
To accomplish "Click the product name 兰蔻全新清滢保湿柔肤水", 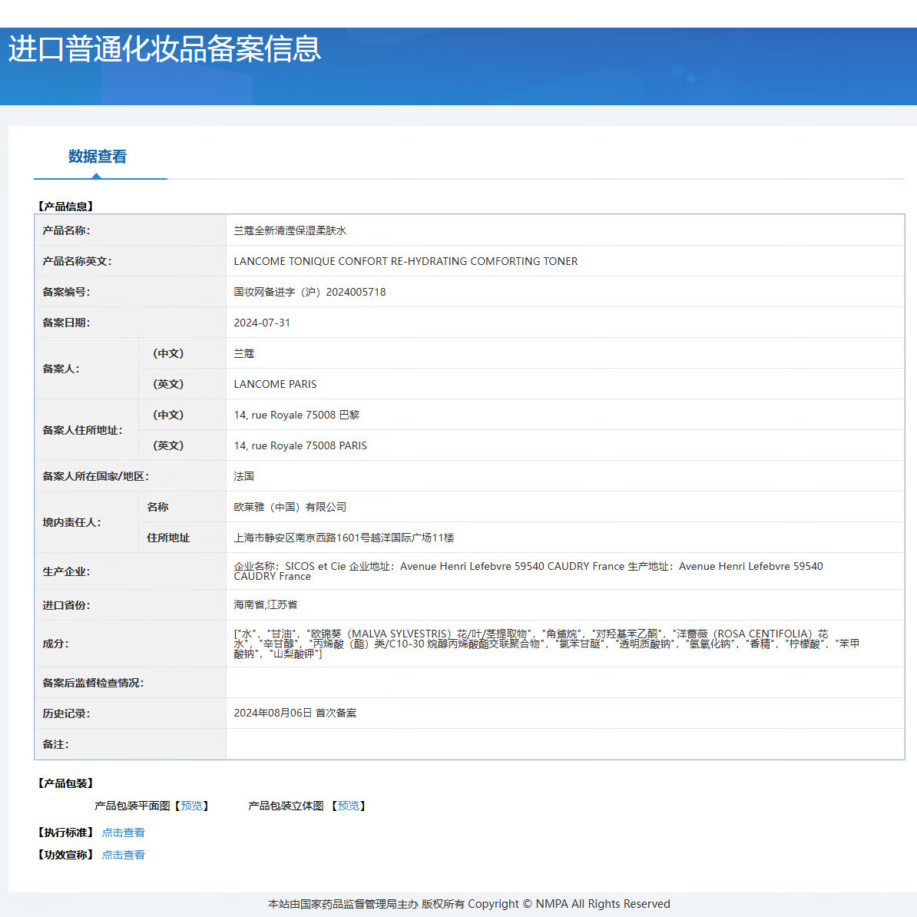I will (290, 230).
